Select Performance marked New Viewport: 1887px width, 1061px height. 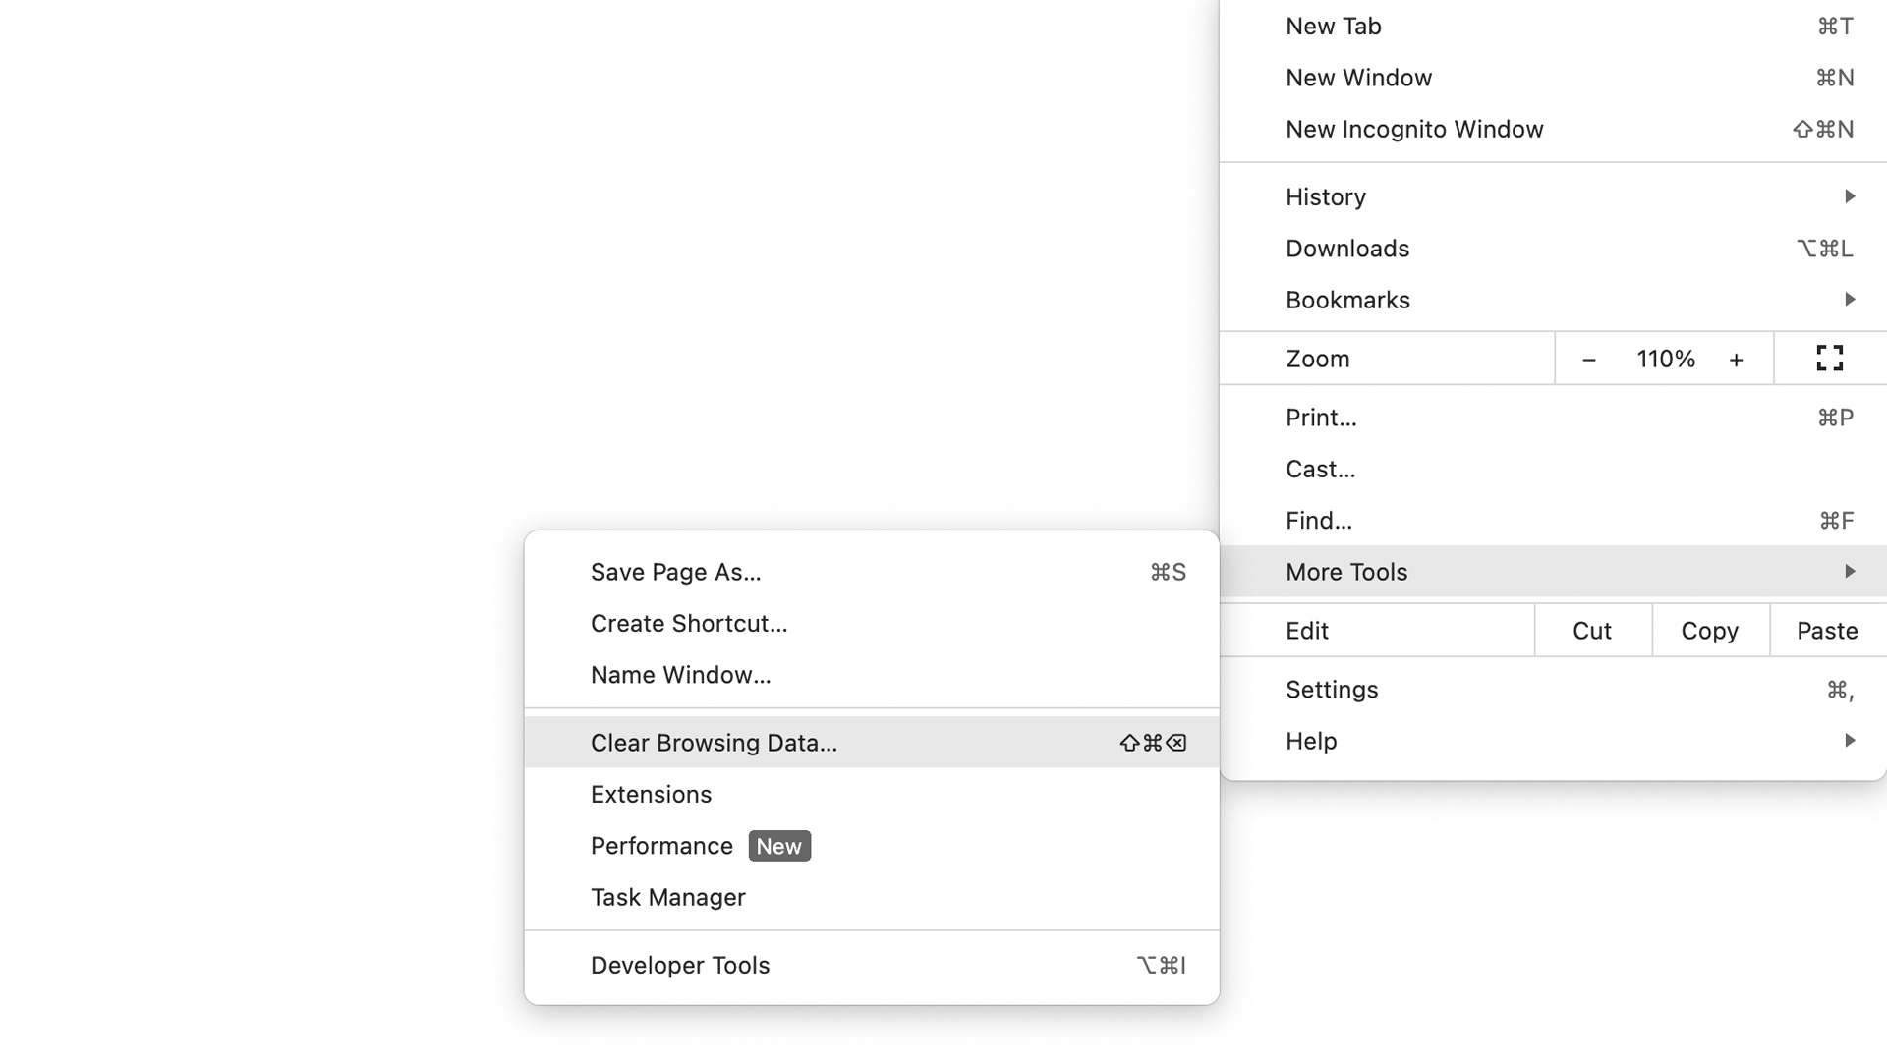coord(662,846)
